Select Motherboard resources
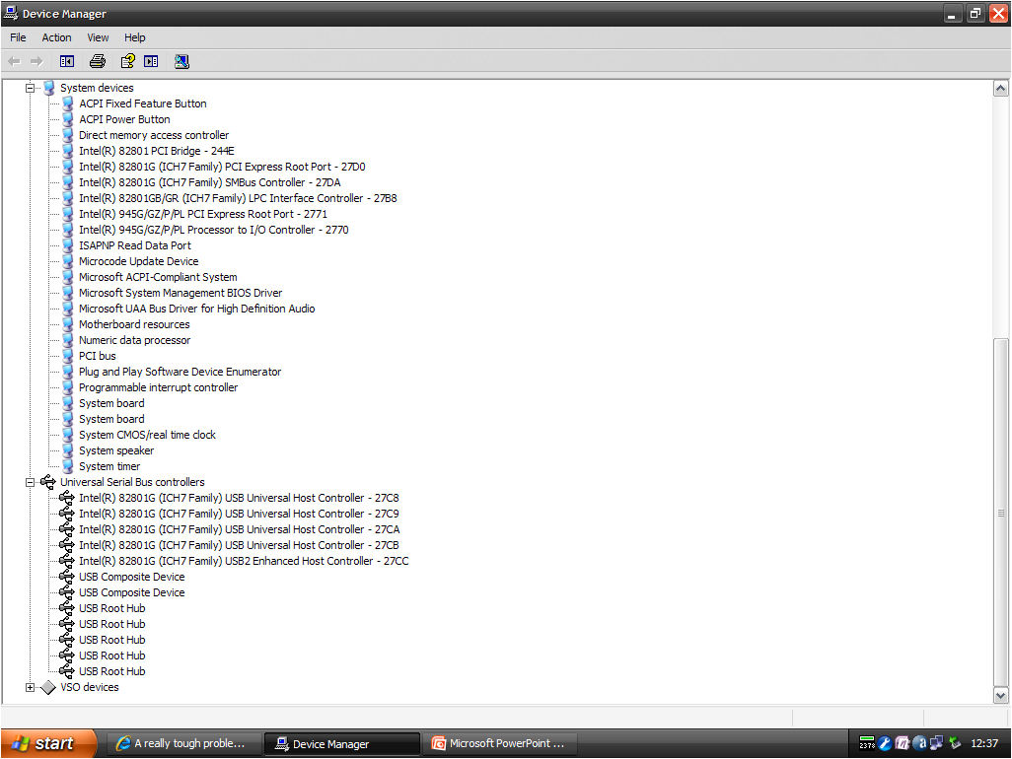The width and height of the screenshot is (1012, 759). click(134, 324)
